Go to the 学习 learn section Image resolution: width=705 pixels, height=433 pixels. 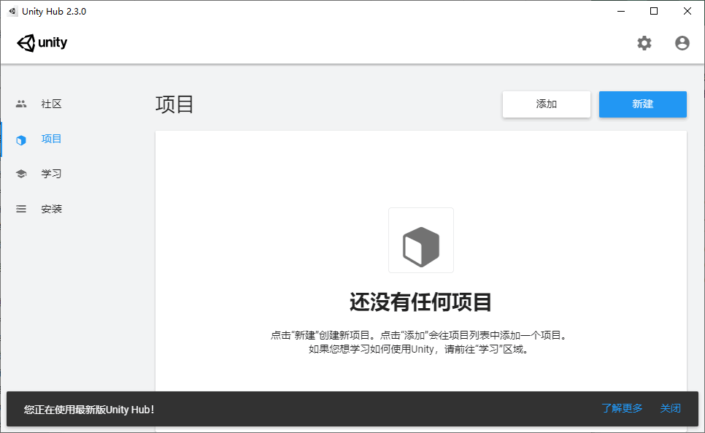[51, 174]
